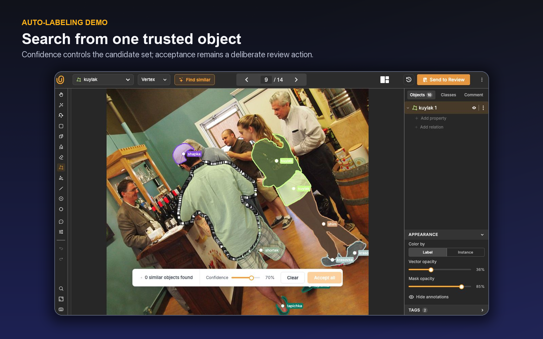Open the comment bubble tool
This screenshot has height=339, width=543.
(x=61, y=222)
